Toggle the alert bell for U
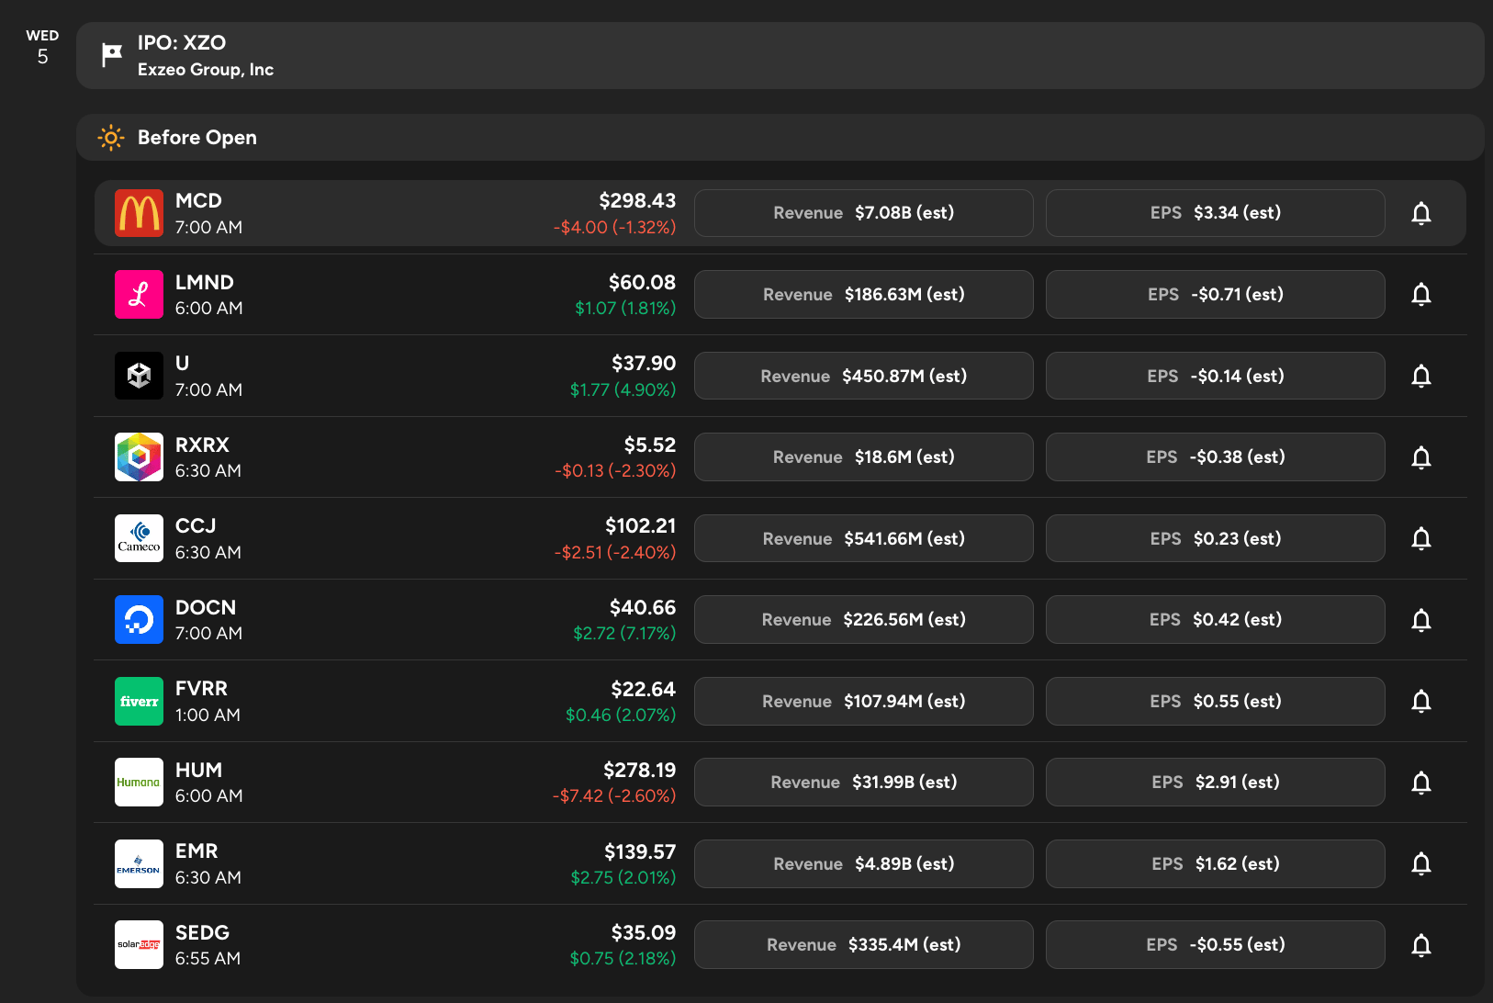The width and height of the screenshot is (1493, 1003). 1421,376
